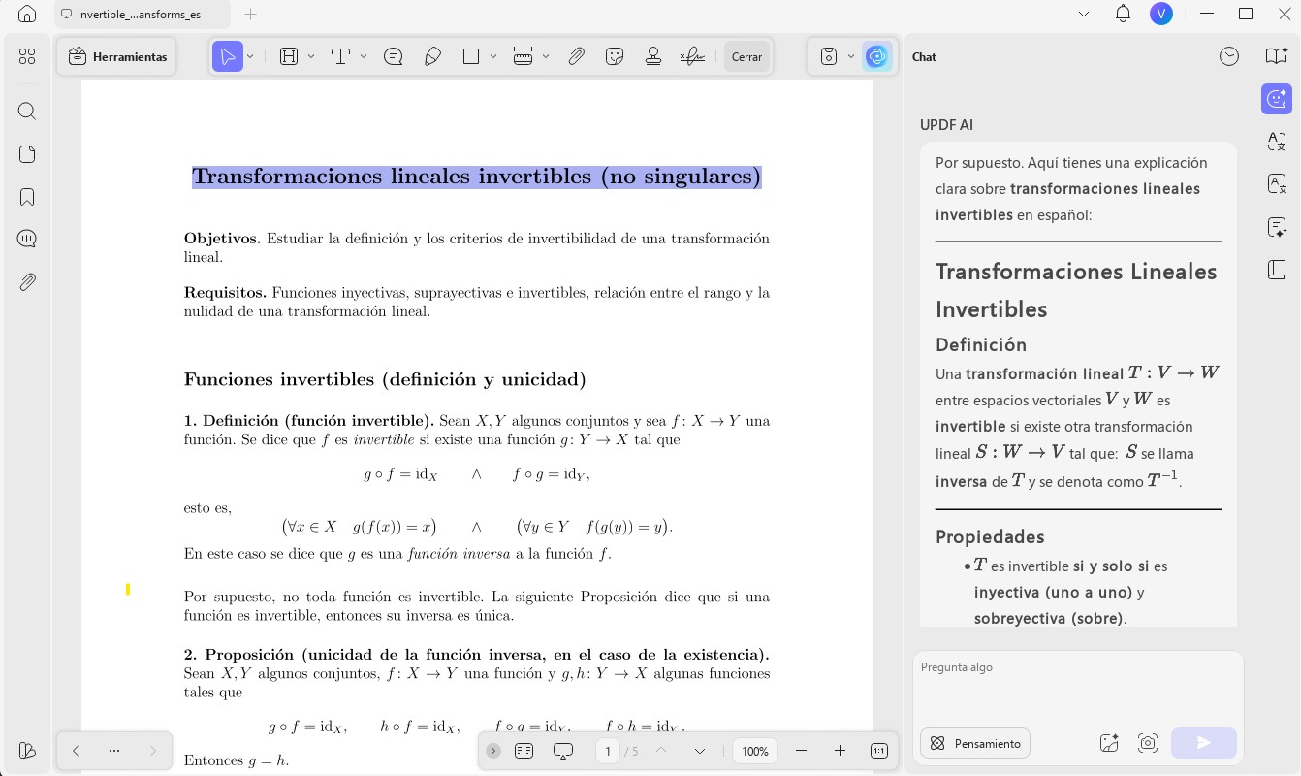Screen dimensions: 1301x776
Task: Expand the save options dropdown arrow
Action: (x=851, y=56)
